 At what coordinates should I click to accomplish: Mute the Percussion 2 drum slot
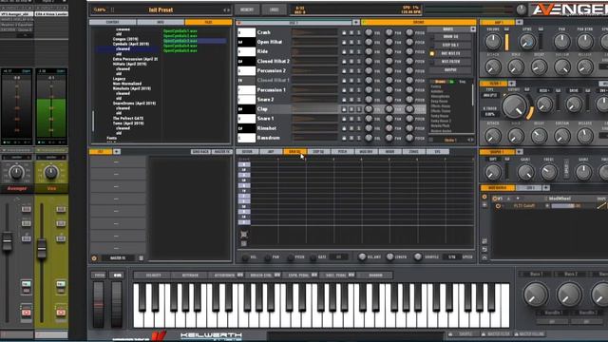[x=351, y=71]
